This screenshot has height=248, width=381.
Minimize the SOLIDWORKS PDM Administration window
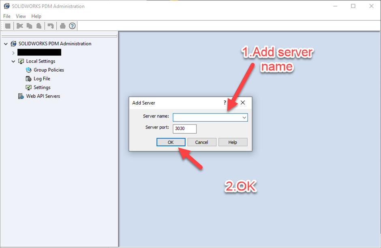coord(335,6)
